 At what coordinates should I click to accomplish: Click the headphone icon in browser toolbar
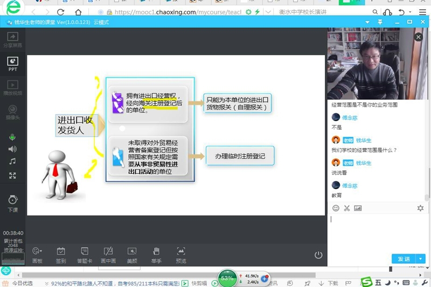tap(387, 12)
